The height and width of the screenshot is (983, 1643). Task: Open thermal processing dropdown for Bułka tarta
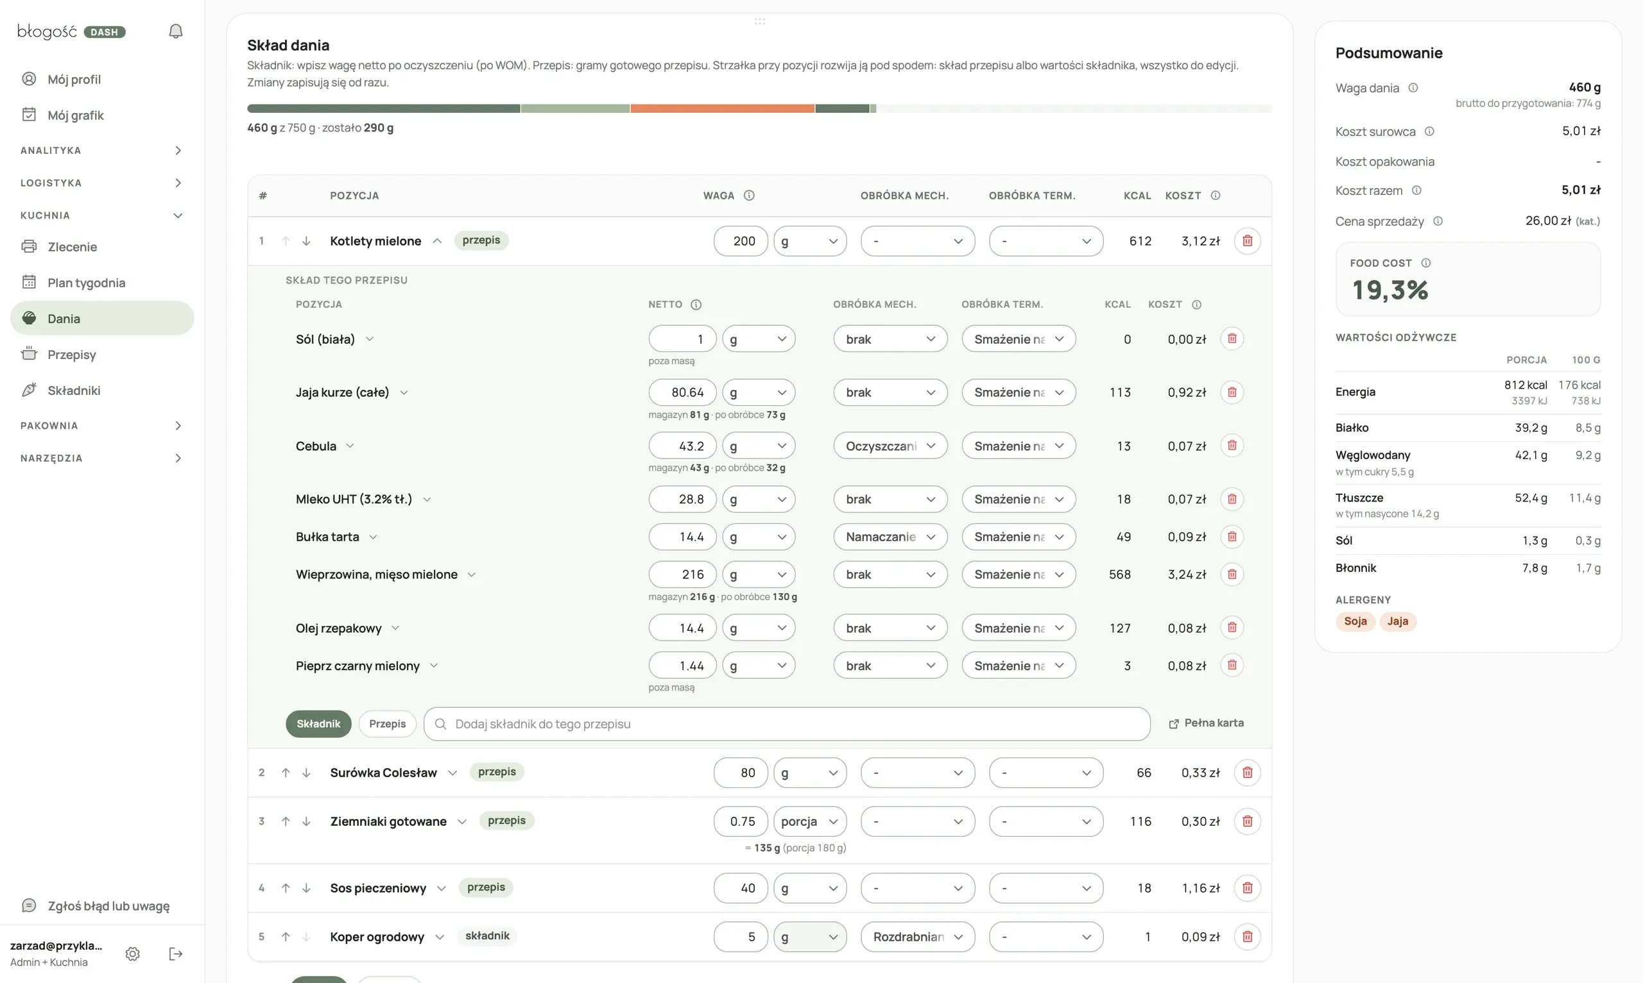pos(1019,537)
